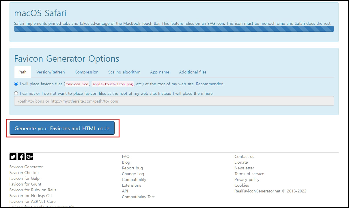Open the Favicon Generator footer link
The height and width of the screenshot is (208, 349).
(x=26, y=167)
